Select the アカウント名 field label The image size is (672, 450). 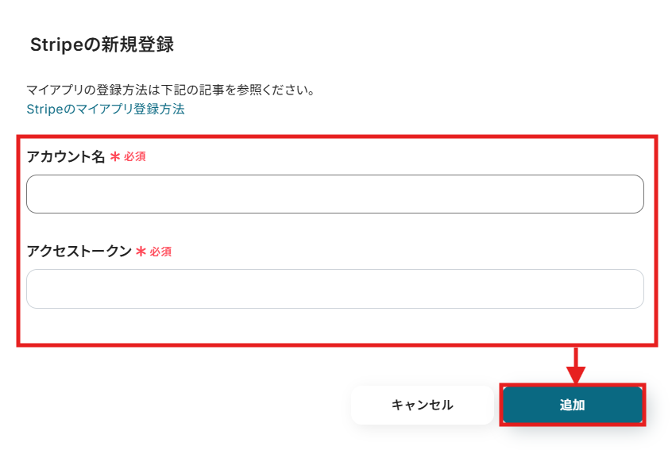66,157
